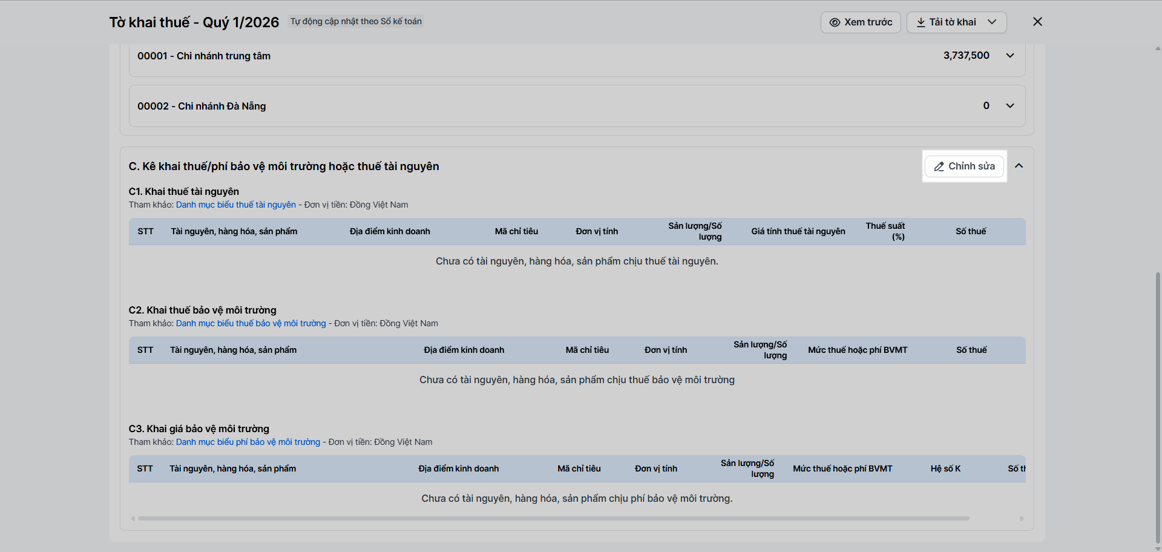This screenshot has height=552, width=1162.
Task: Click the Số thuế column header in C1
Action: [x=971, y=231]
